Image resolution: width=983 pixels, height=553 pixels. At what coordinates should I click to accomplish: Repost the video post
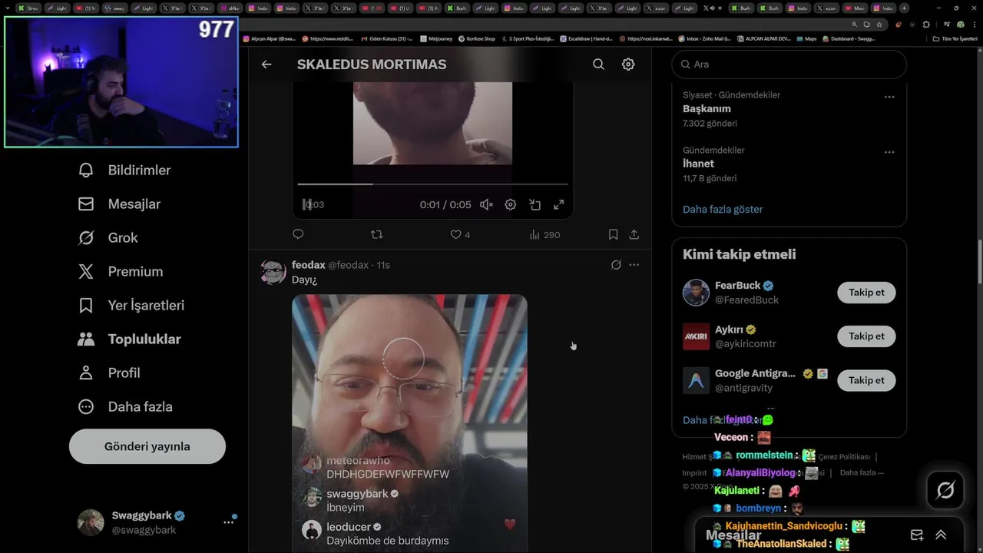point(376,234)
